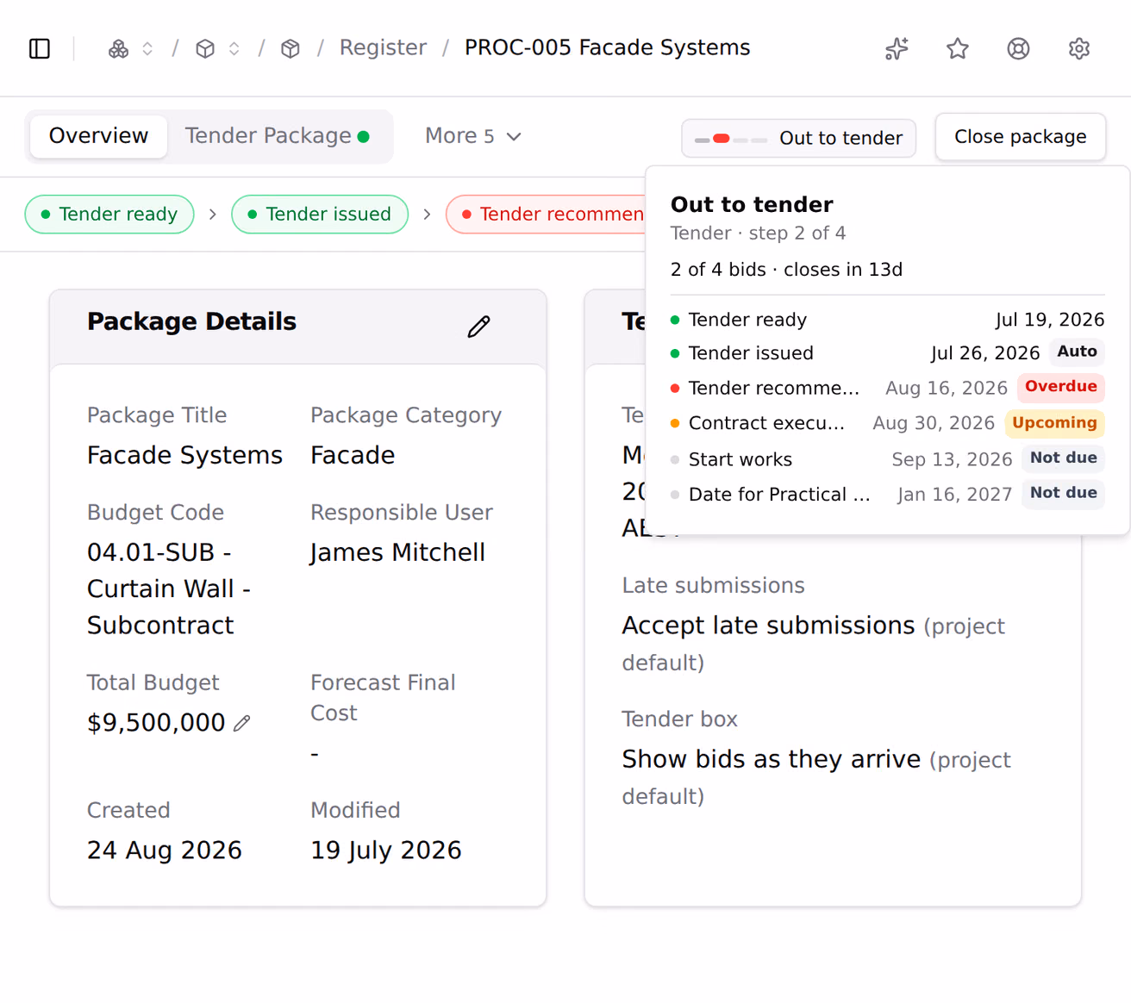Select the Tender recommendation milestone chip
The height and width of the screenshot is (1003, 1131).
(546, 215)
